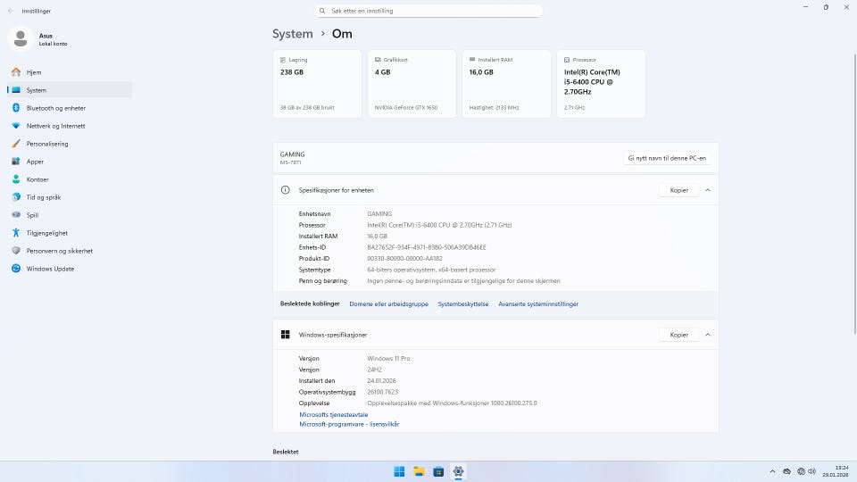Click Gi nytt navn til denne PC-en
This screenshot has height=482, width=857.
coord(667,158)
